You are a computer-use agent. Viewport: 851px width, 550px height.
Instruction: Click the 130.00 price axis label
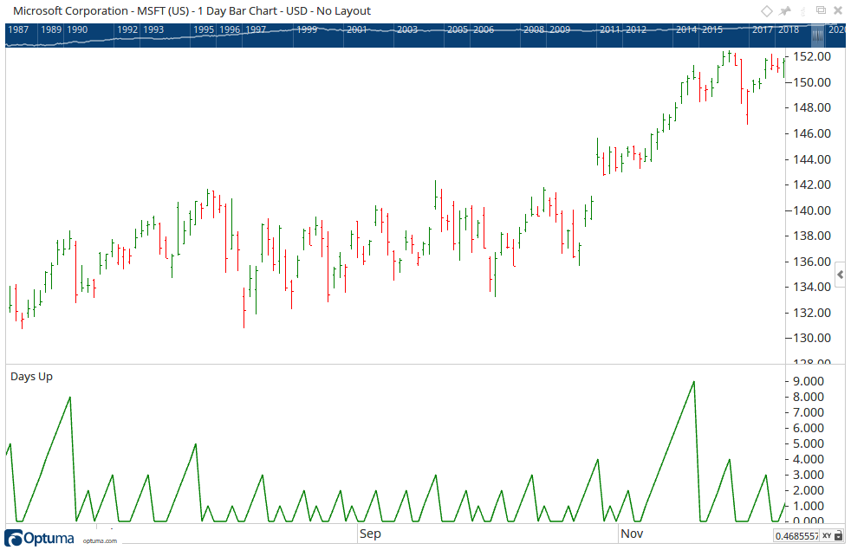(x=812, y=338)
